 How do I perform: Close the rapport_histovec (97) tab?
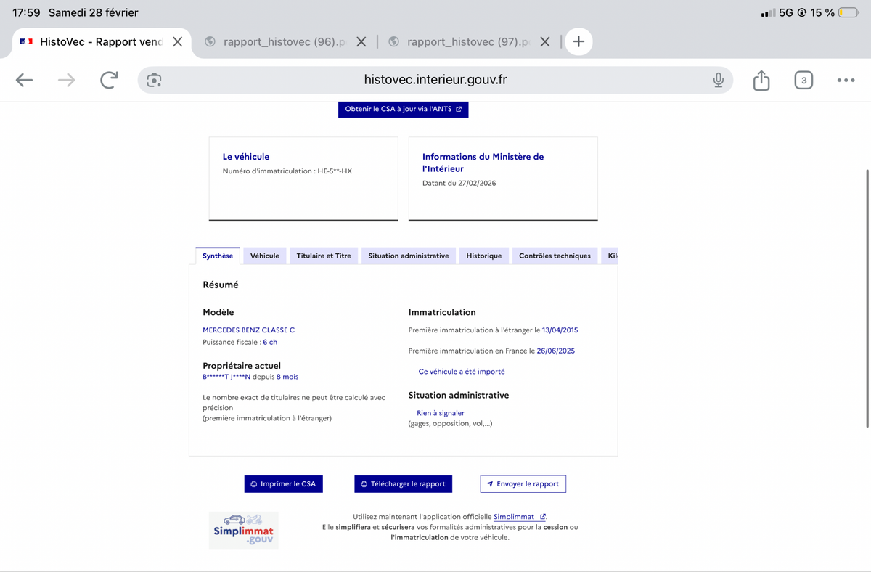(x=545, y=42)
